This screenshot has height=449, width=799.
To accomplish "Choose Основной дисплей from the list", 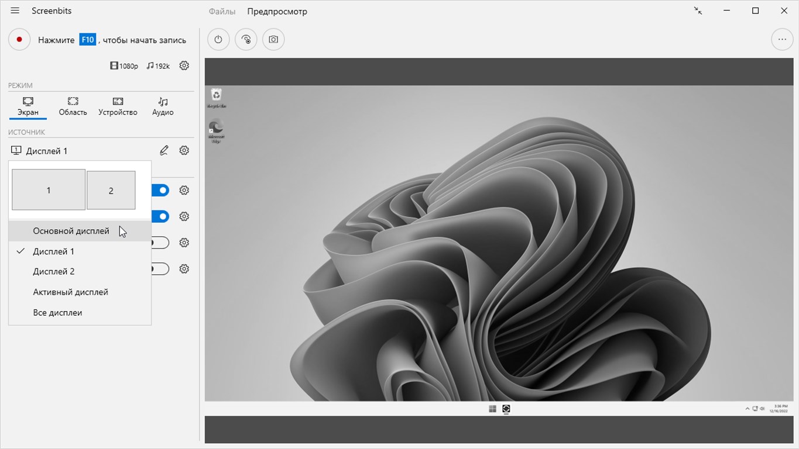I will 71,231.
